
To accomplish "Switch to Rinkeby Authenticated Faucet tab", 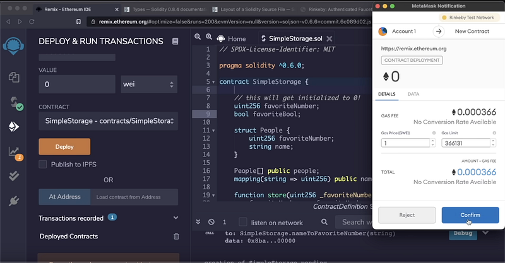I will tap(336, 9).
